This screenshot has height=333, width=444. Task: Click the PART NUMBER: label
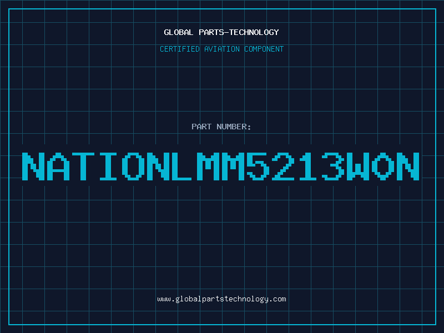(x=221, y=127)
